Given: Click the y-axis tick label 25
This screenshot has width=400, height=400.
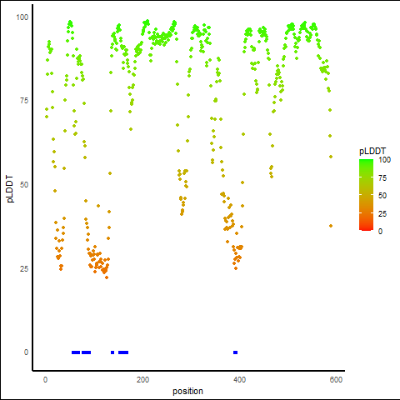Looking at the screenshot, I should tap(24, 268).
